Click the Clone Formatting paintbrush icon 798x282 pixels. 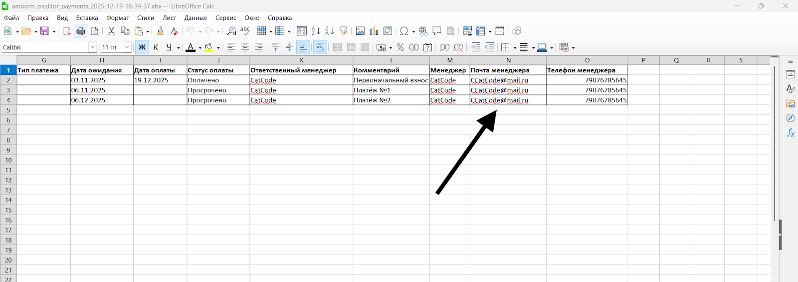pos(160,31)
